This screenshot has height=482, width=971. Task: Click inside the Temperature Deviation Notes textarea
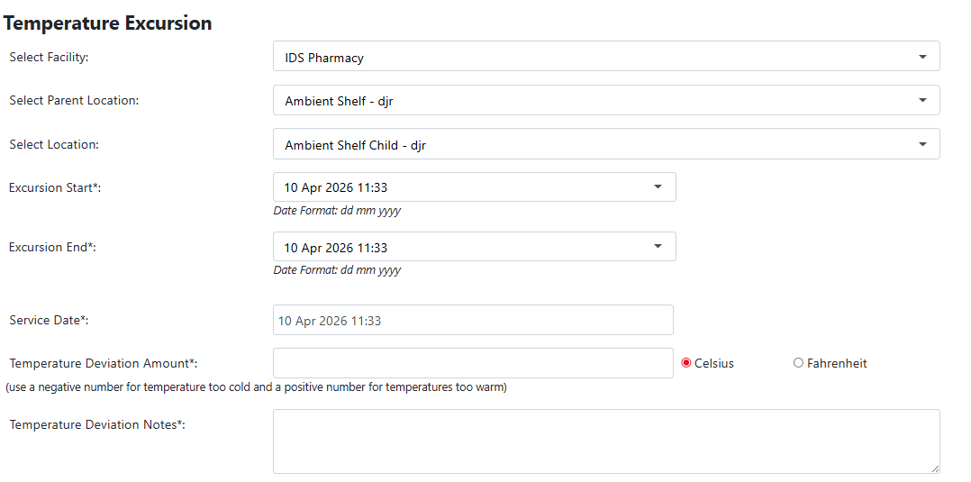[x=606, y=441]
